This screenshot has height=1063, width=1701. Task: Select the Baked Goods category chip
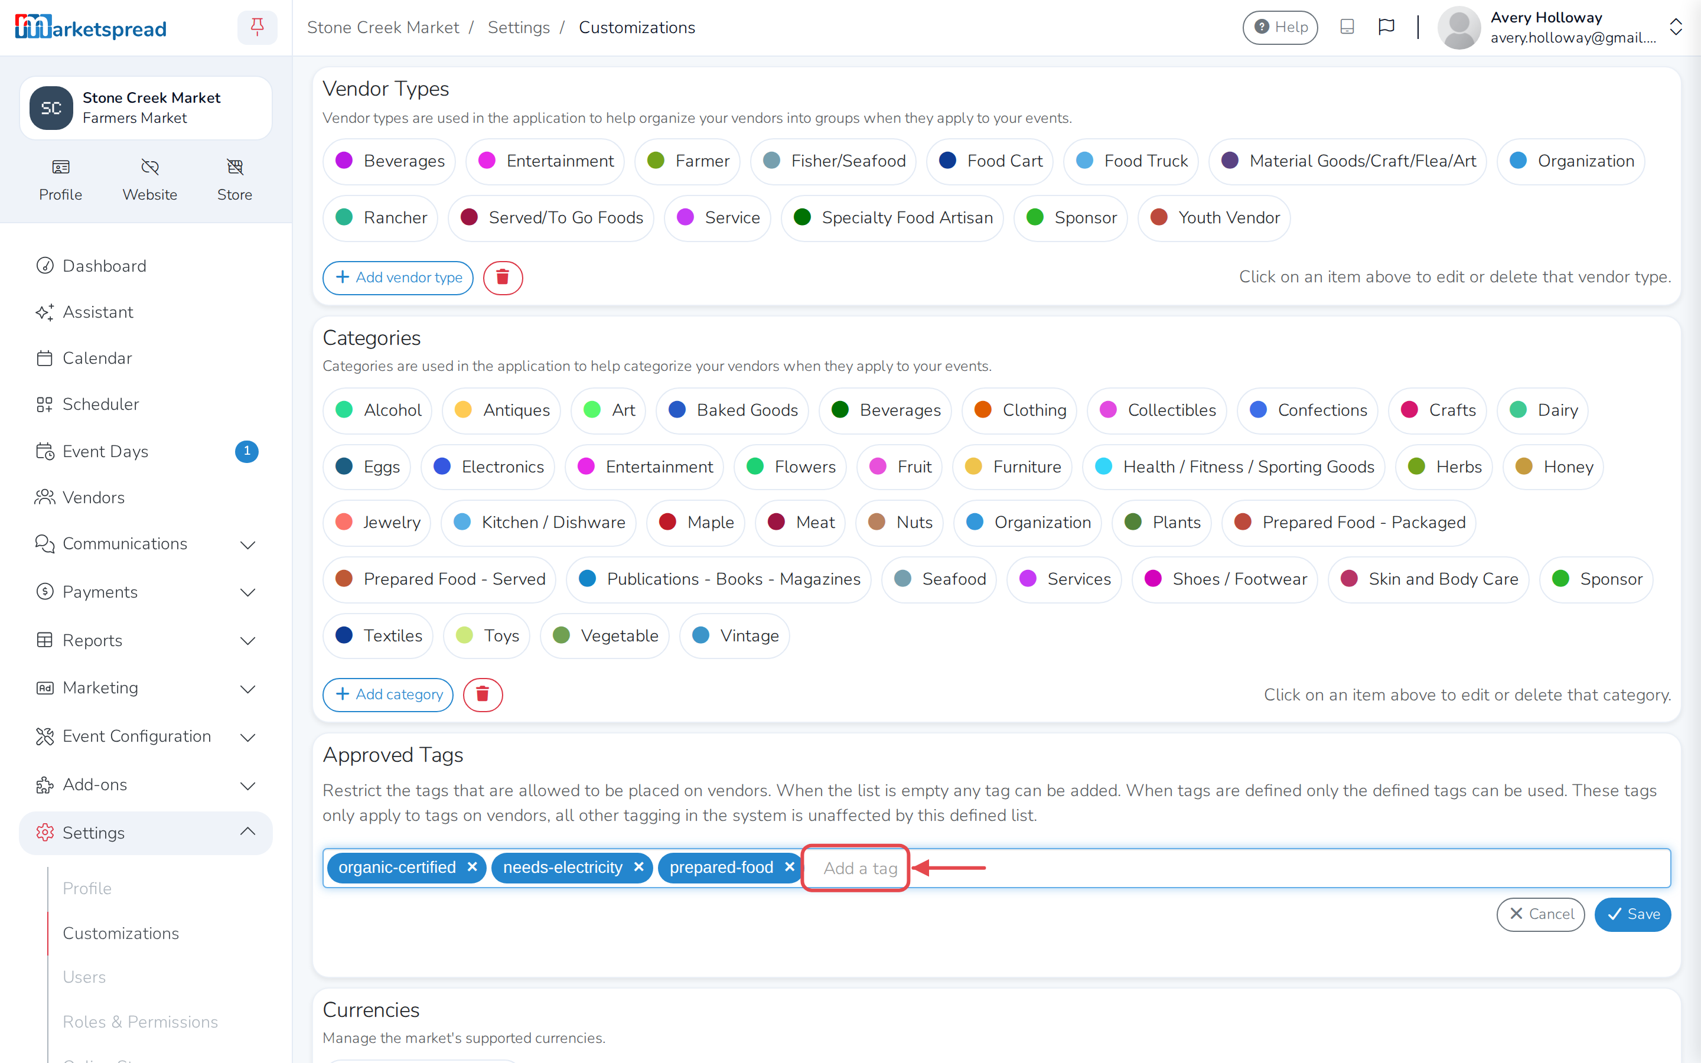click(x=732, y=410)
